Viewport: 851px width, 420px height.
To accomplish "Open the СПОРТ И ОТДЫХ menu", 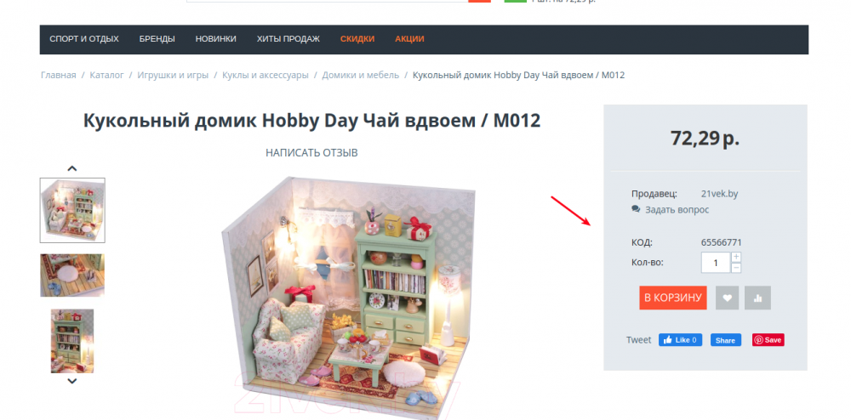I will coord(84,39).
